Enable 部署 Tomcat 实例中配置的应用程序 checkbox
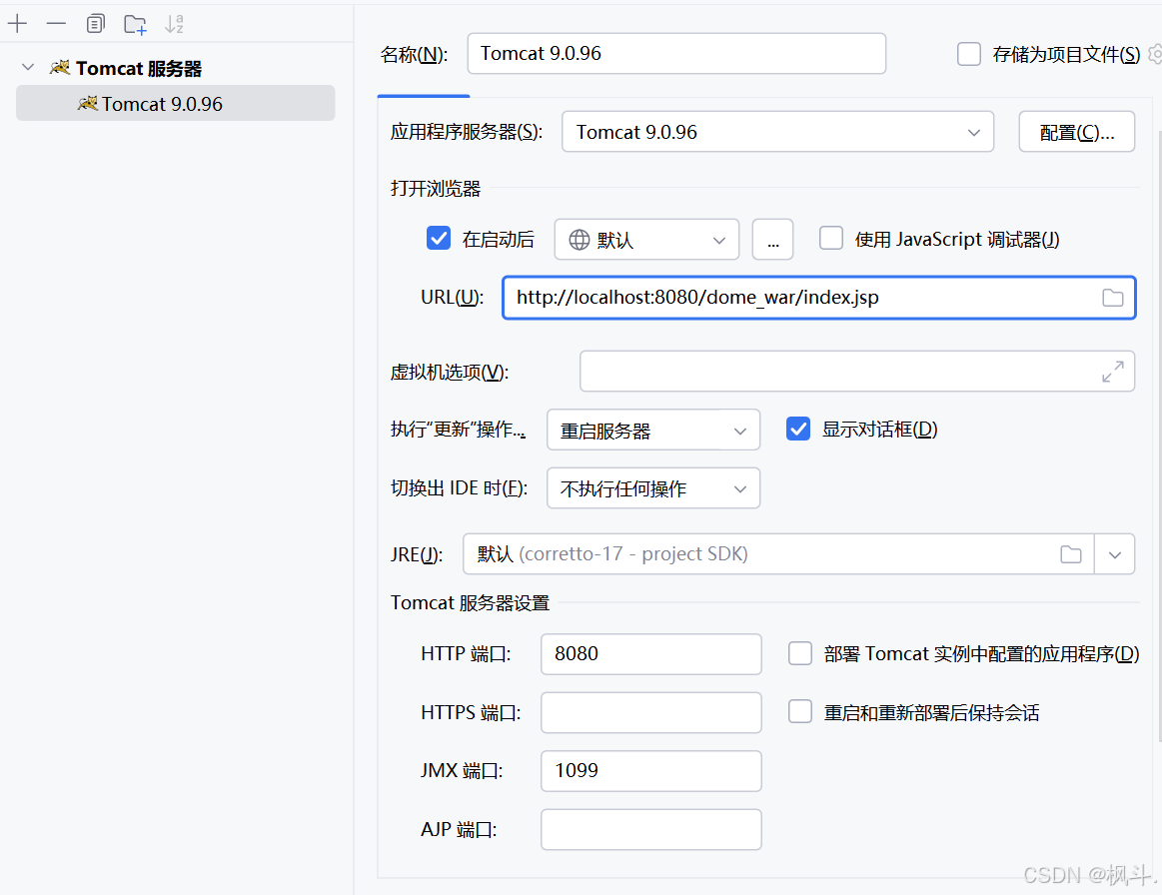The image size is (1162, 895). 799,653
